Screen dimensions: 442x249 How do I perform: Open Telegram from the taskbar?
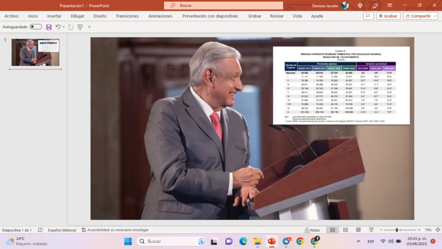[287, 241]
